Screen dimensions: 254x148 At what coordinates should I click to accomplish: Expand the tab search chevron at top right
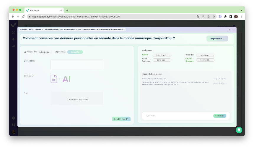[241, 10]
